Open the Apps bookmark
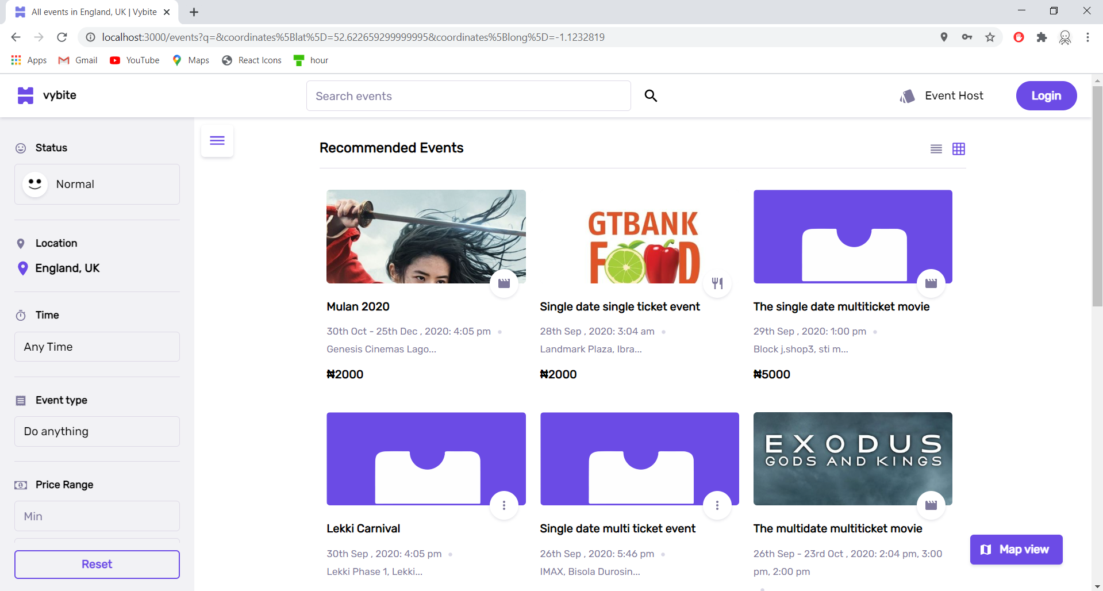Screen dimensions: 1103x591 (29, 60)
